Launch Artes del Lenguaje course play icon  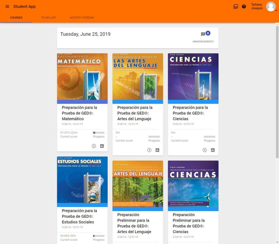tap(149, 150)
